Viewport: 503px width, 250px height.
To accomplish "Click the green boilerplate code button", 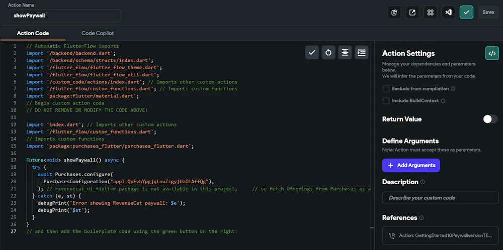I will click(x=491, y=53).
